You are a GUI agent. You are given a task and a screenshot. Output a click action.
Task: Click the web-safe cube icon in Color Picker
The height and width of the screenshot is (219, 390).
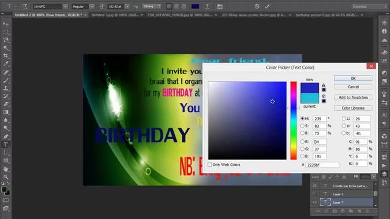[324, 96]
